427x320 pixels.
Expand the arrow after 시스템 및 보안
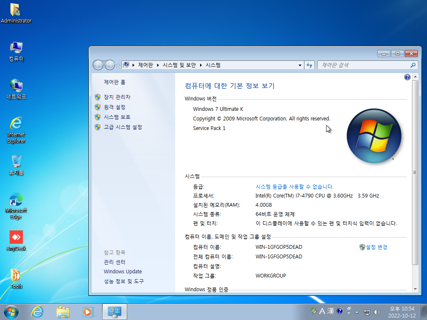point(201,65)
